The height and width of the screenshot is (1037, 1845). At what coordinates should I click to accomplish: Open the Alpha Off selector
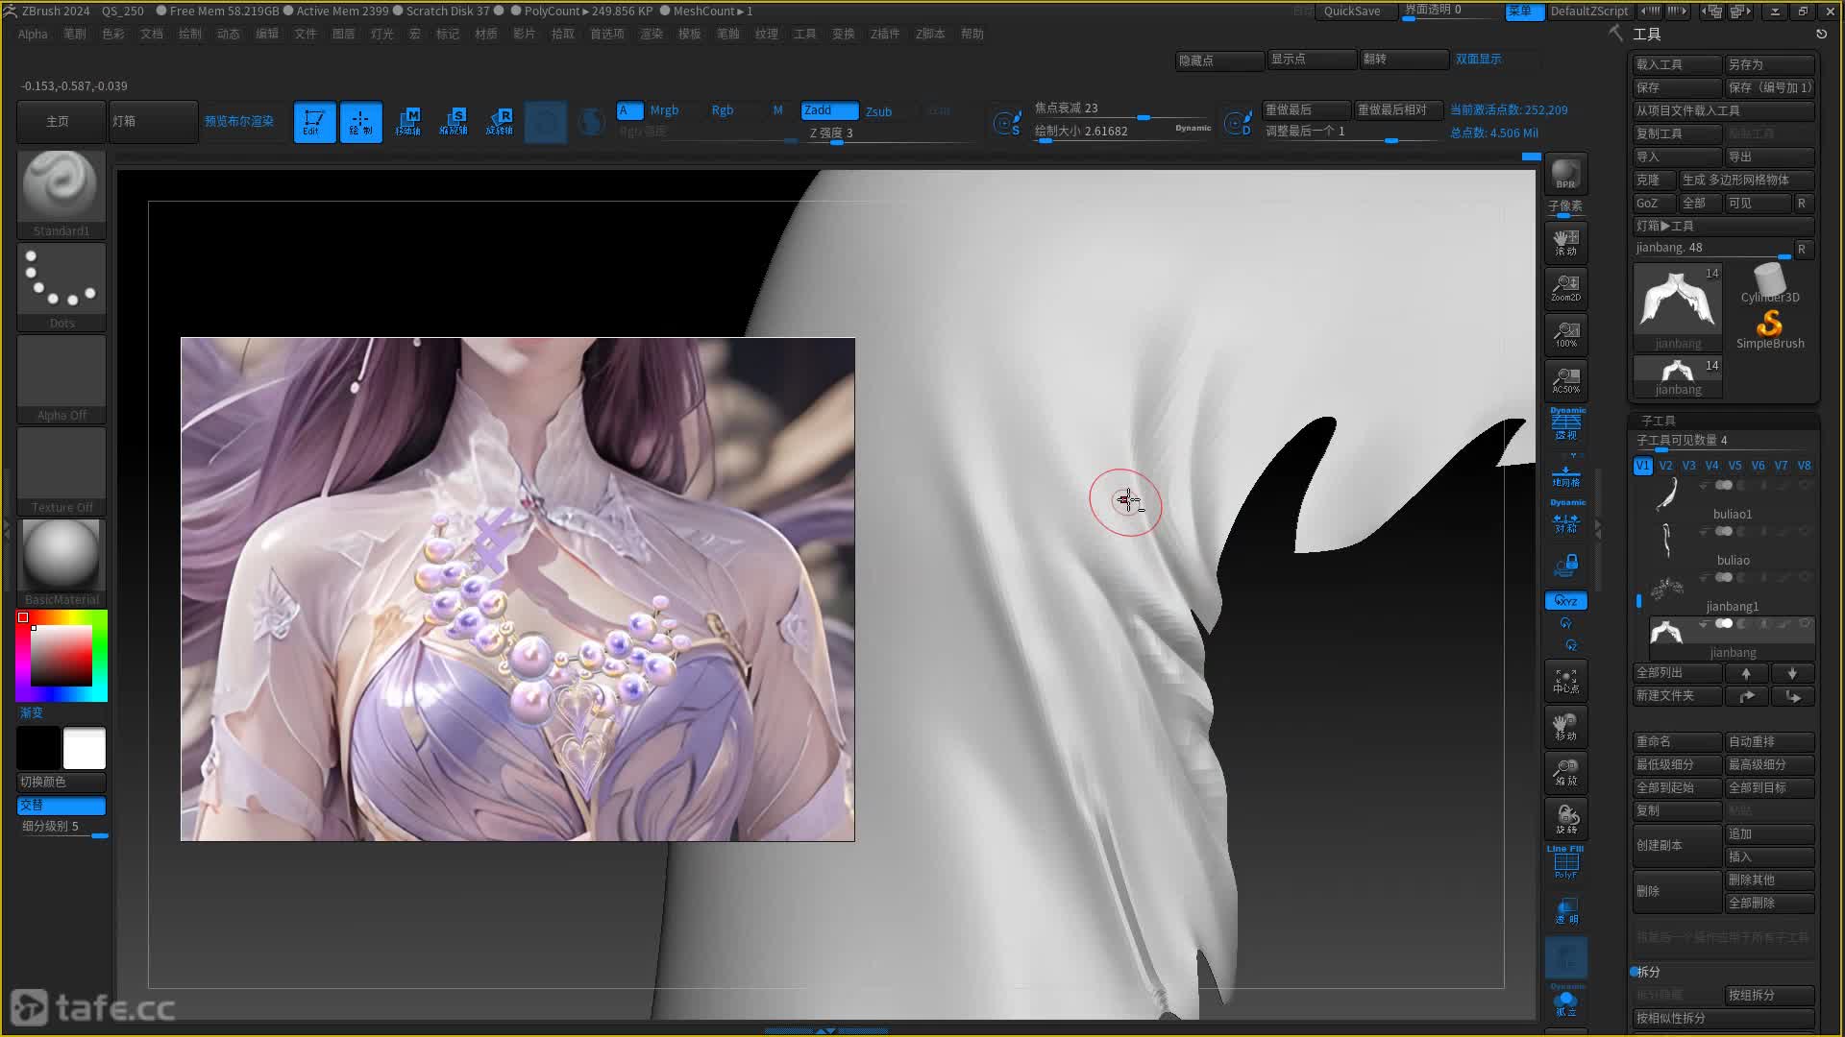tap(61, 378)
